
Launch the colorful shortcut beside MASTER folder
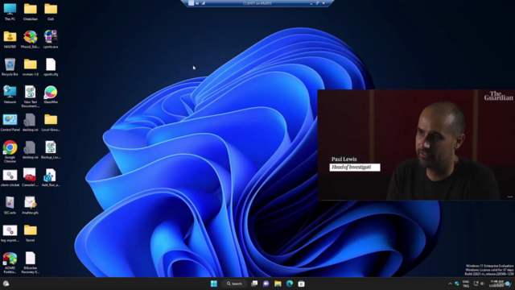coord(31,39)
